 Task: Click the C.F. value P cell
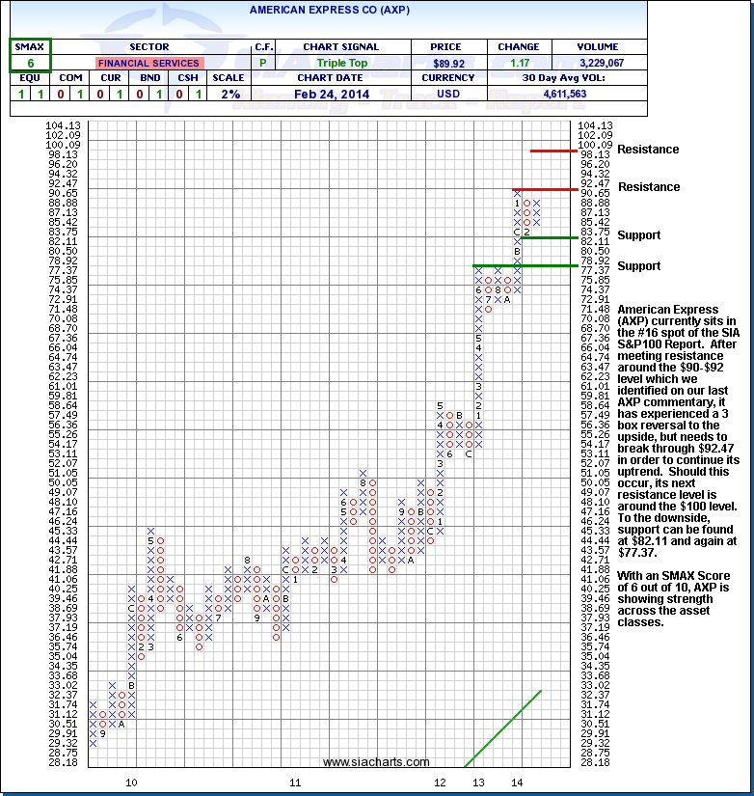point(264,63)
